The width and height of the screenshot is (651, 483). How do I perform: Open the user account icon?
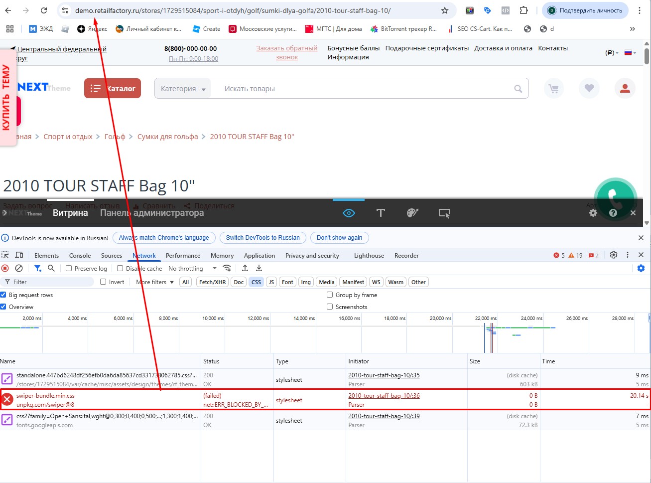point(625,89)
